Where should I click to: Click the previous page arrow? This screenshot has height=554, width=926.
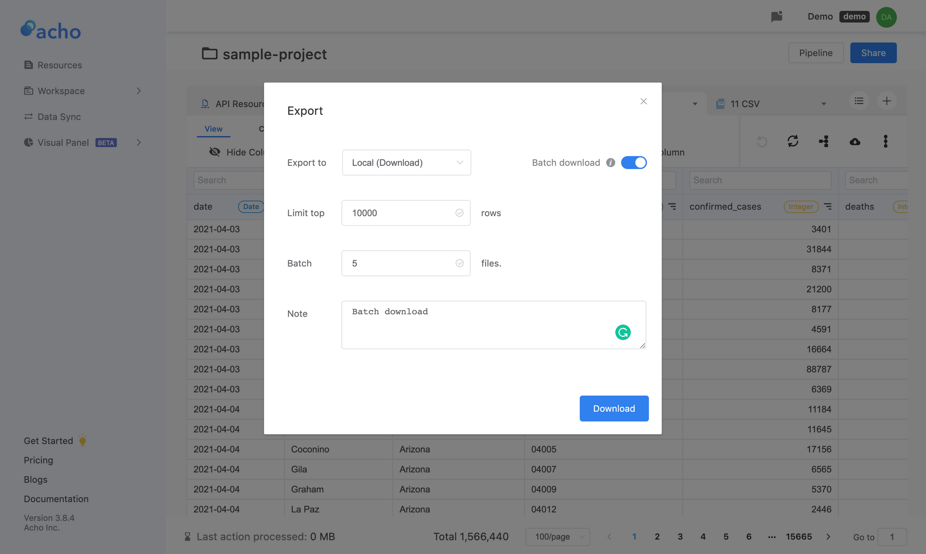tap(609, 537)
